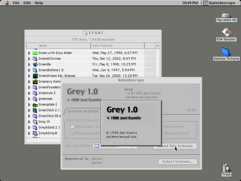Viewport: 241px width, 181px height.
Task: Open the Accent Color dropdown arrow
Action: tap(134, 147)
